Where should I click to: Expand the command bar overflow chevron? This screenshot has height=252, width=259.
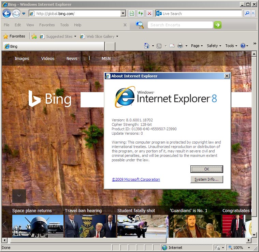click(x=255, y=44)
